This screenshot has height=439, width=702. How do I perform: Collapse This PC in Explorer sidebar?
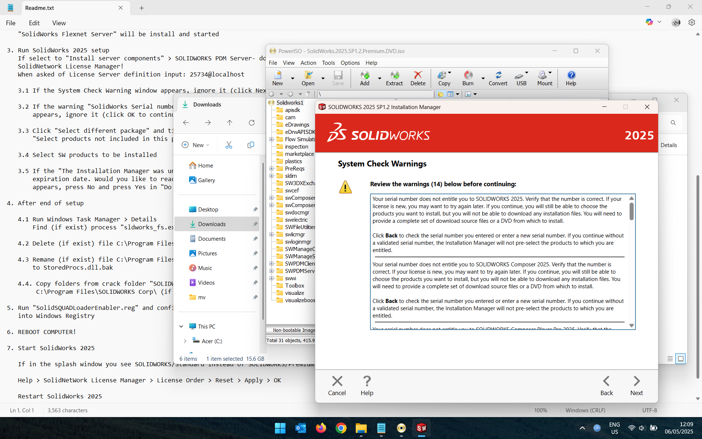point(181,326)
